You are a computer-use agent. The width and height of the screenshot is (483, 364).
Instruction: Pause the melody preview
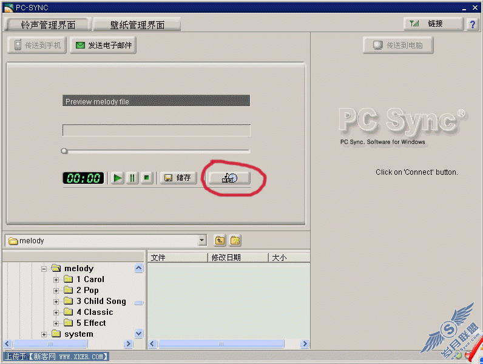click(132, 178)
